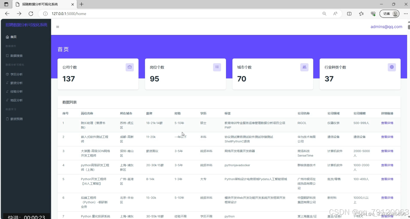Toggle sidebar with the hamburger menu icon

pyautogui.click(x=58, y=27)
